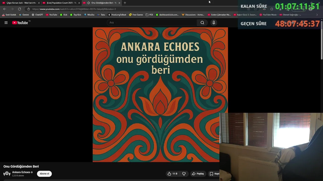The image size is (323, 181).
Task: Click the page vertical scrollbar
Action: (321, 40)
